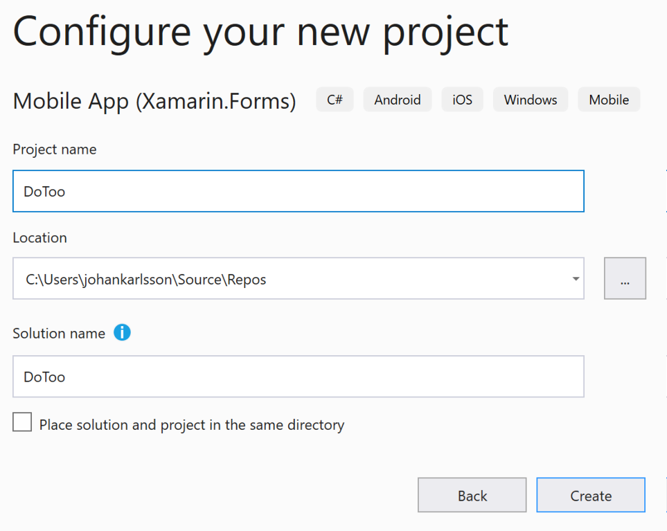Click the Mobile App (Xamarin.Forms) template title
This screenshot has height=531, width=667.
click(154, 102)
